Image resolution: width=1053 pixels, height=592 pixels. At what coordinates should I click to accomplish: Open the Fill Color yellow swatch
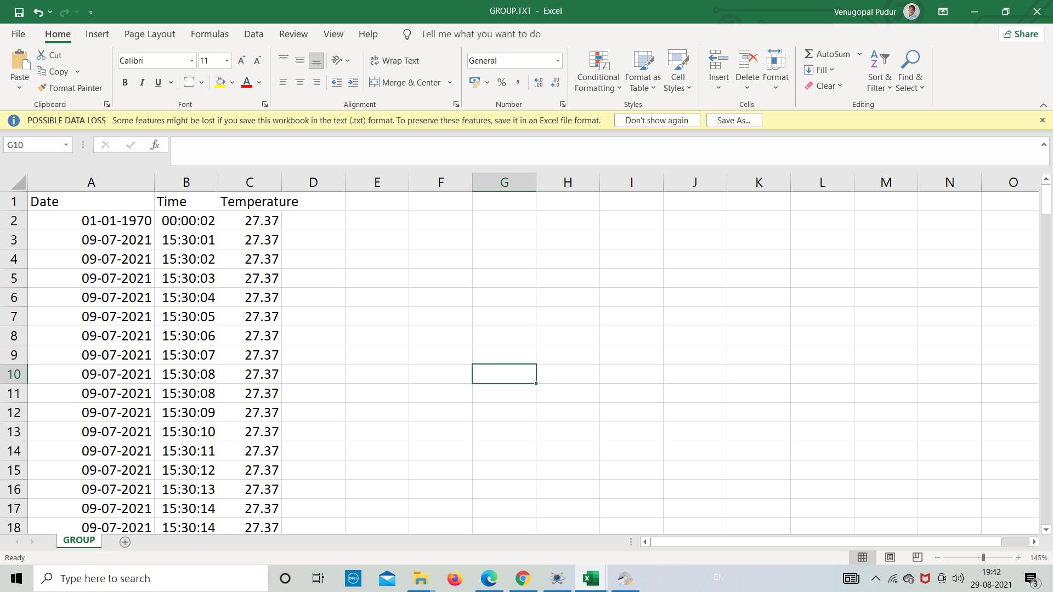point(220,82)
